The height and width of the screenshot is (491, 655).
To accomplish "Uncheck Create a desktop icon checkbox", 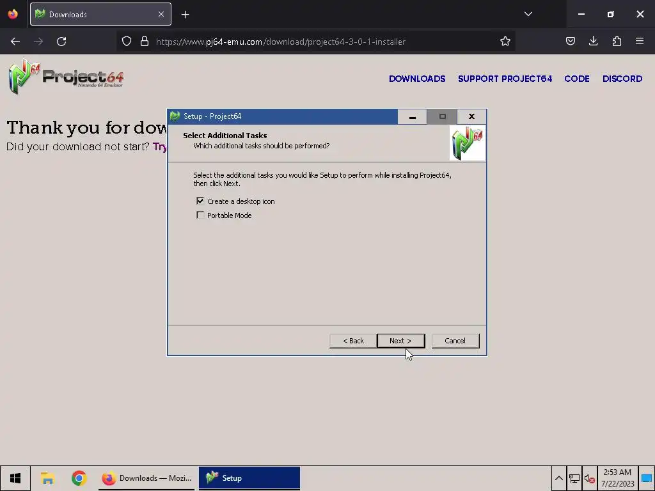I will point(200,201).
